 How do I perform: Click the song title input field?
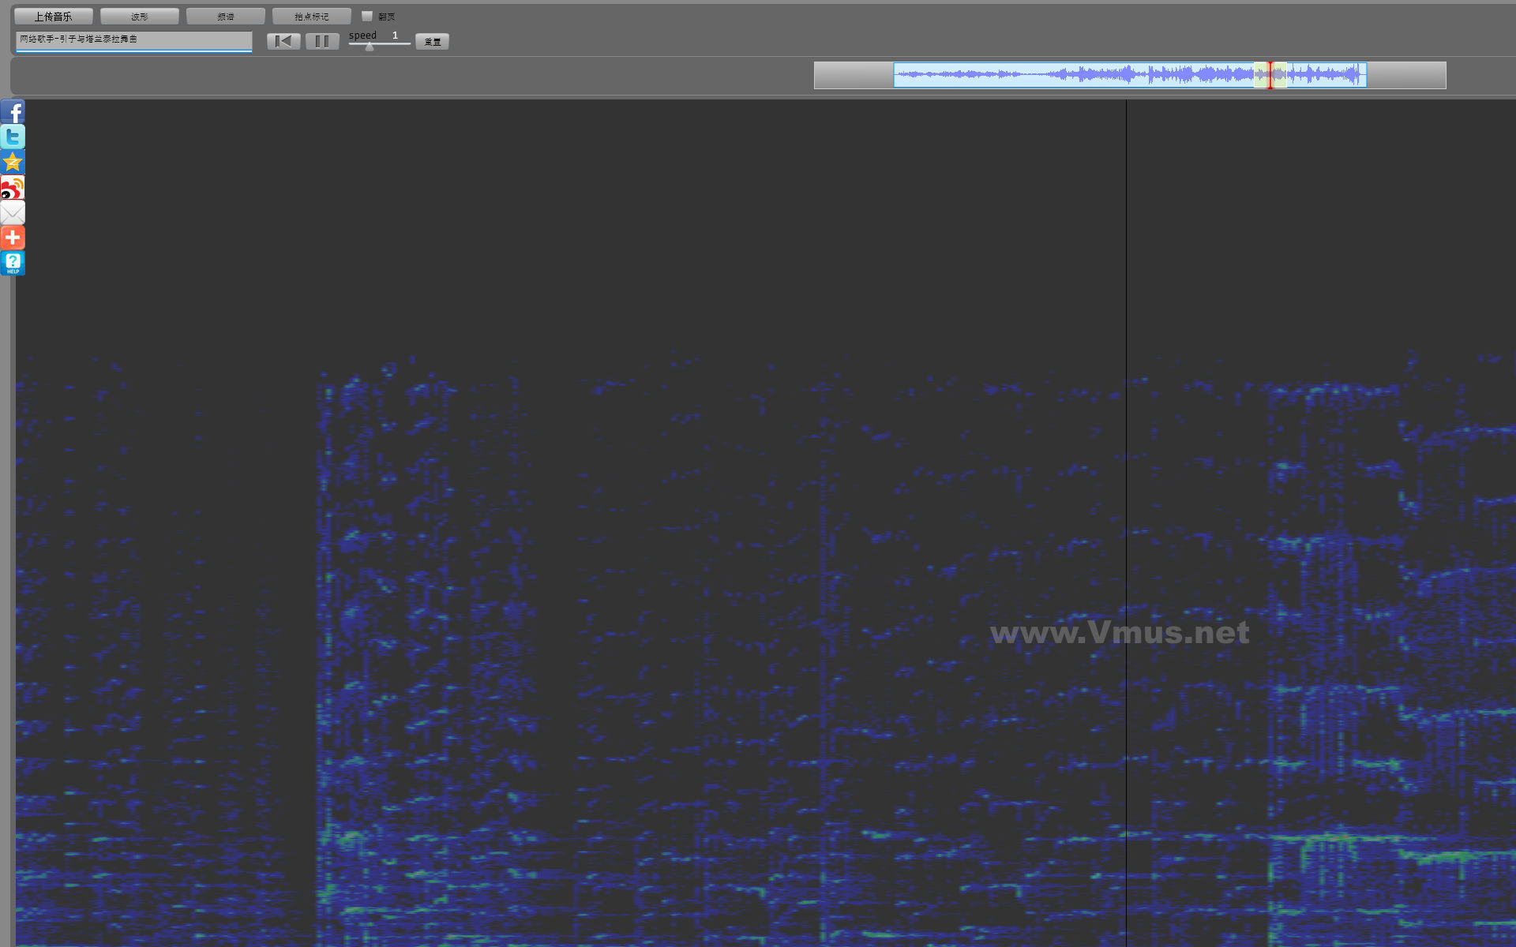coord(133,39)
